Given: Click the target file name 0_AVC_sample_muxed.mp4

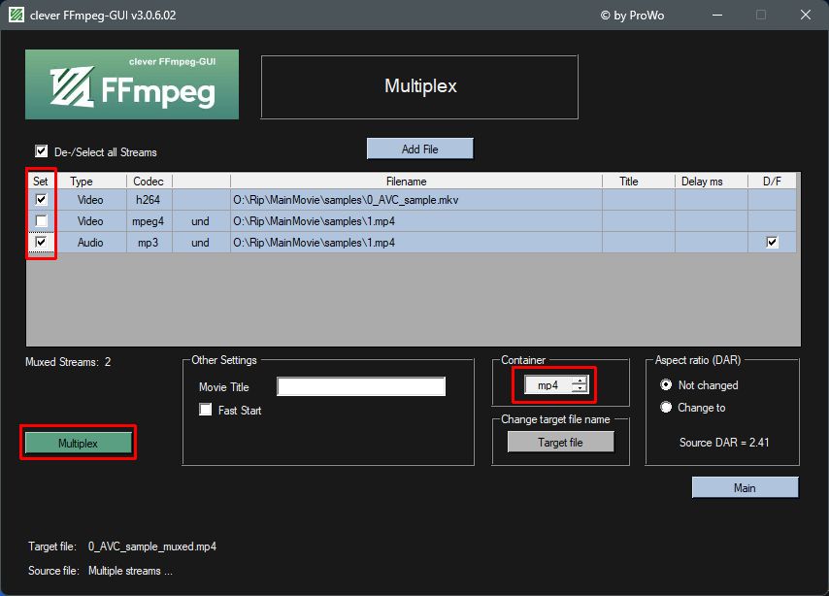Looking at the screenshot, I should point(152,546).
